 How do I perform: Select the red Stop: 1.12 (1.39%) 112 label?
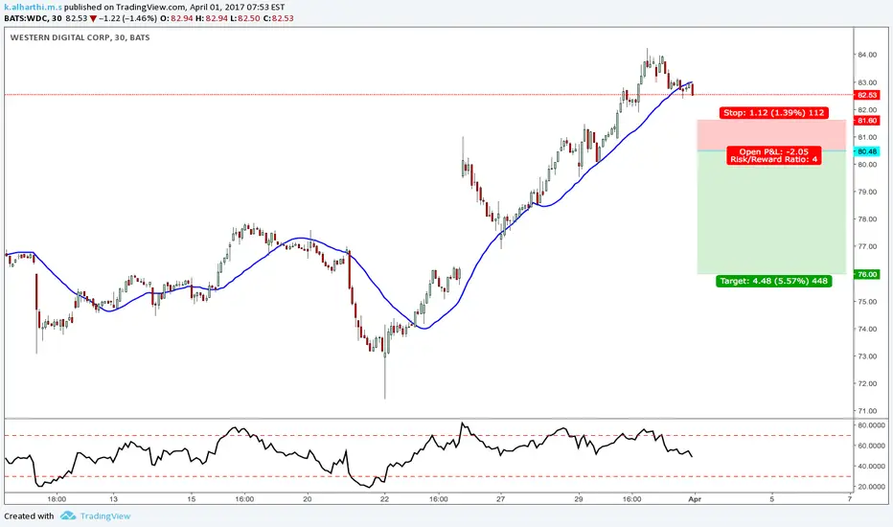tap(774, 113)
